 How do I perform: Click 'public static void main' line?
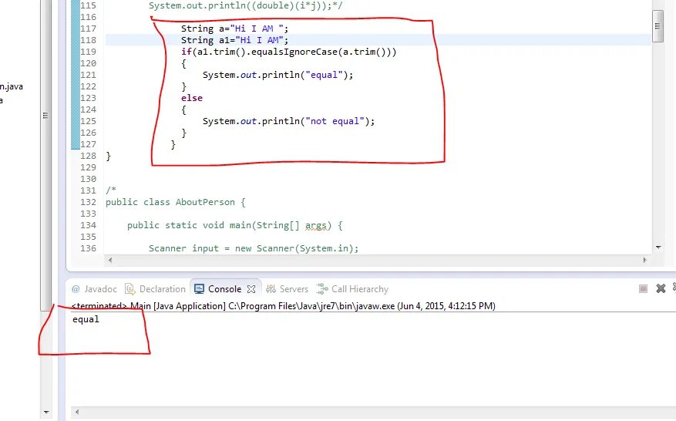pyautogui.click(x=235, y=225)
